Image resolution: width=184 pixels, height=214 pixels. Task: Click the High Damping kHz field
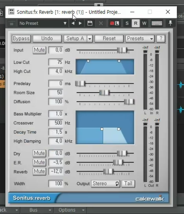(56, 141)
